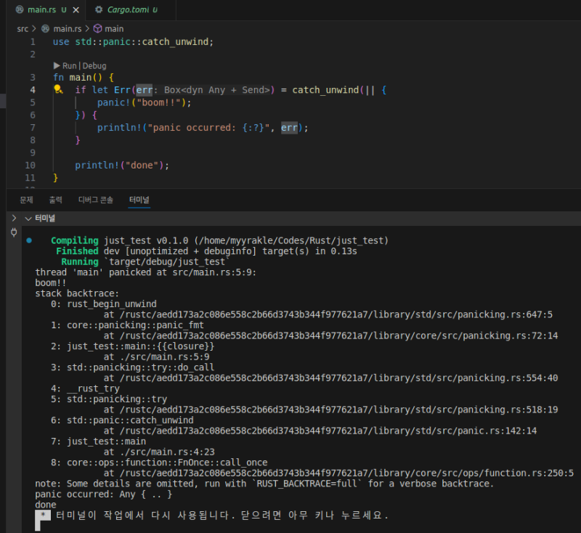The height and width of the screenshot is (533, 581).
Task: Show the 디버그 콘솔 panel tab
Action: [x=96, y=199]
